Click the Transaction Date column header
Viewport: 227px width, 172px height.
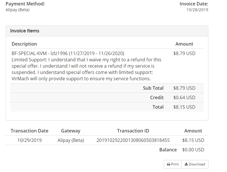29,131
